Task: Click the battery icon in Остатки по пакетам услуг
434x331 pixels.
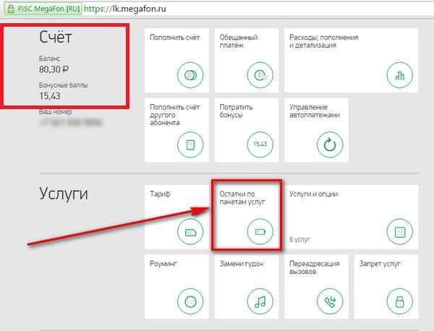Action: (259, 231)
